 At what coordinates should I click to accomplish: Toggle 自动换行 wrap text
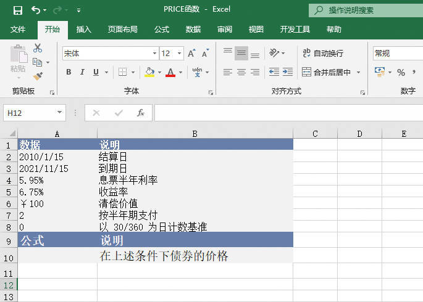point(322,54)
